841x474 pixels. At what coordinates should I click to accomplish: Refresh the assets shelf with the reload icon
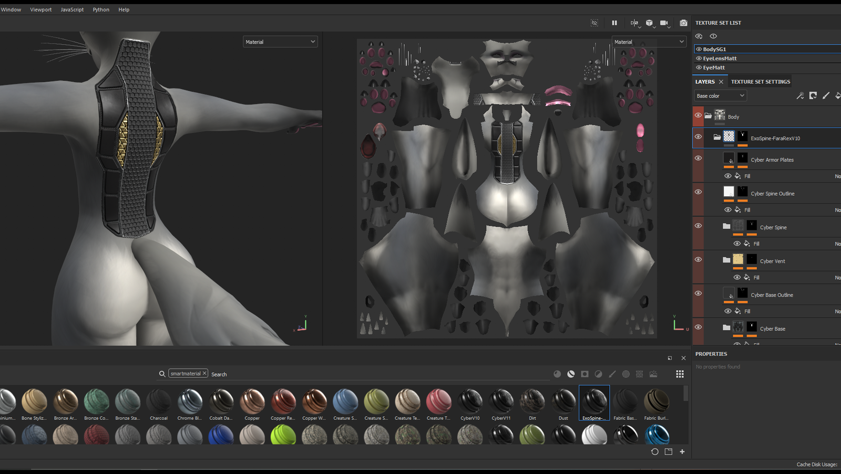654,451
